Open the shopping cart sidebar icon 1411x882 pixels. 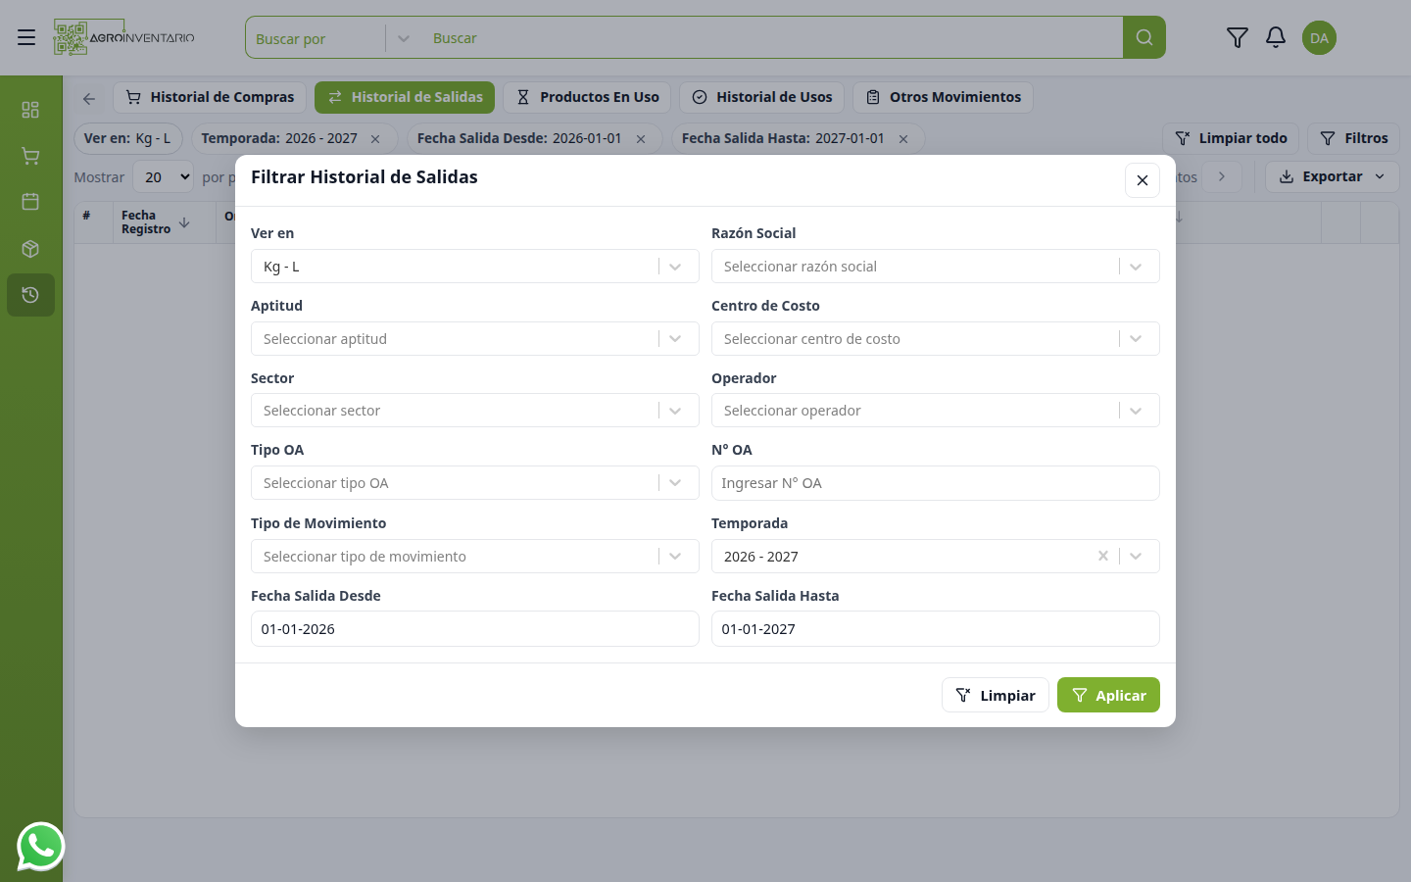30,156
